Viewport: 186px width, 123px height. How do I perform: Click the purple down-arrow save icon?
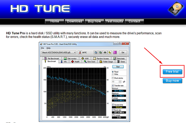point(115,52)
